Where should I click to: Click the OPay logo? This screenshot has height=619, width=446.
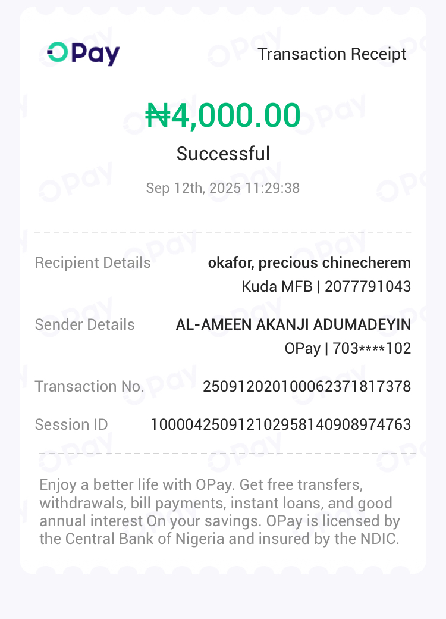(x=83, y=54)
